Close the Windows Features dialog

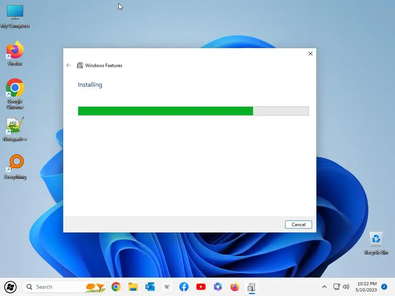point(311,54)
